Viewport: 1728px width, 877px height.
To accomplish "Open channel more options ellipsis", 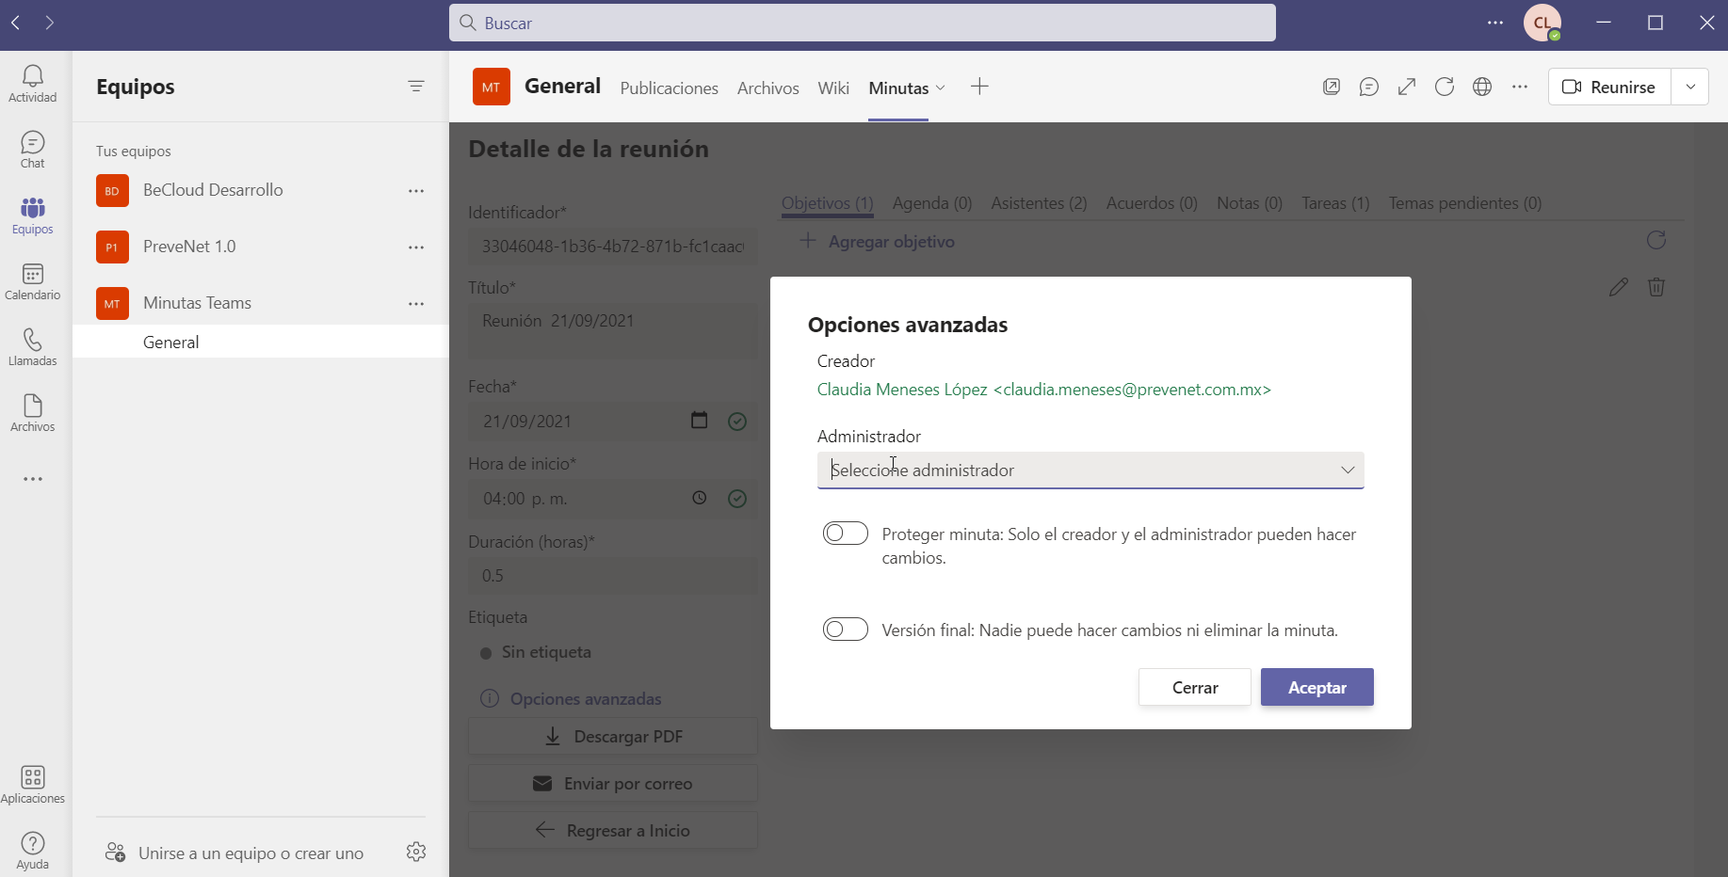I will click(x=1520, y=87).
